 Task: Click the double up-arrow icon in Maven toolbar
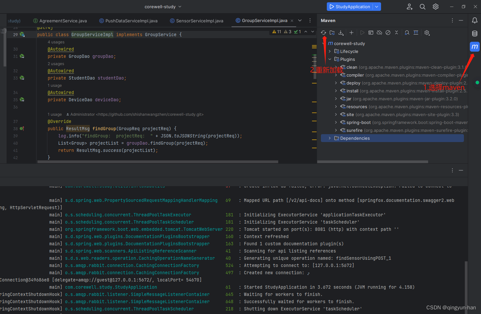point(416,33)
